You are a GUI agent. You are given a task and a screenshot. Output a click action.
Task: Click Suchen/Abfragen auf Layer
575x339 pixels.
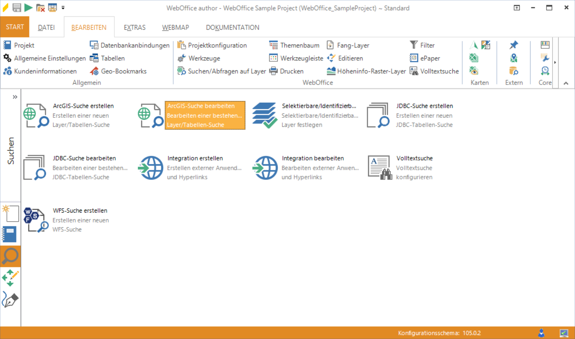(x=222, y=71)
